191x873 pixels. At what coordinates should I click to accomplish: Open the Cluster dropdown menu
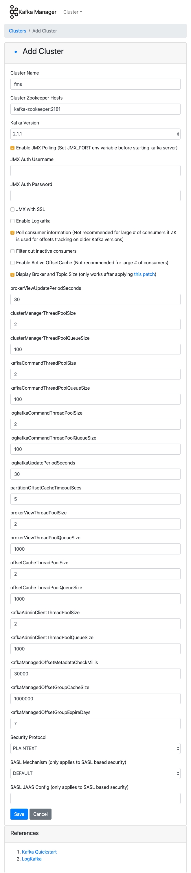(73, 12)
